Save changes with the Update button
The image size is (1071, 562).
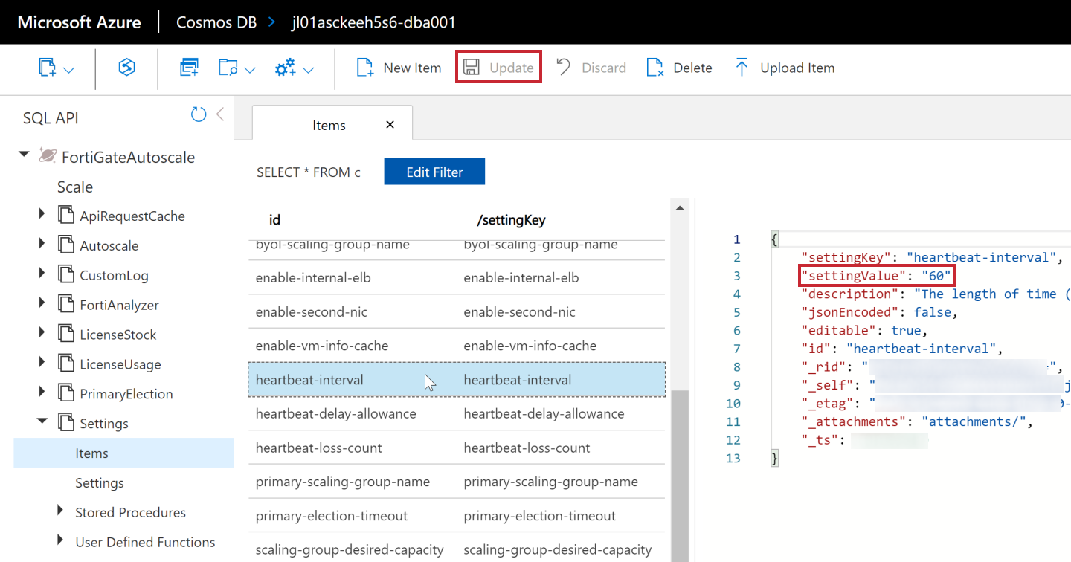(x=498, y=66)
